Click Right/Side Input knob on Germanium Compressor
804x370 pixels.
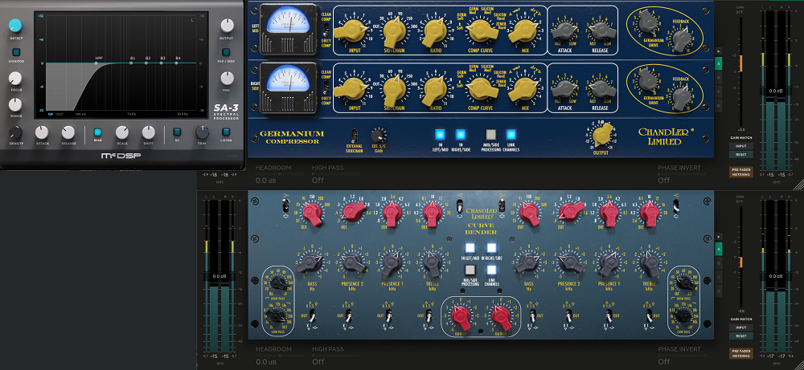coord(352,90)
